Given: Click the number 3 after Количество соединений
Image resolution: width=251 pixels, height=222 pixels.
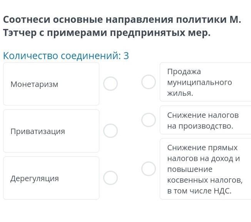Looking at the screenshot, I should pos(126,56).
